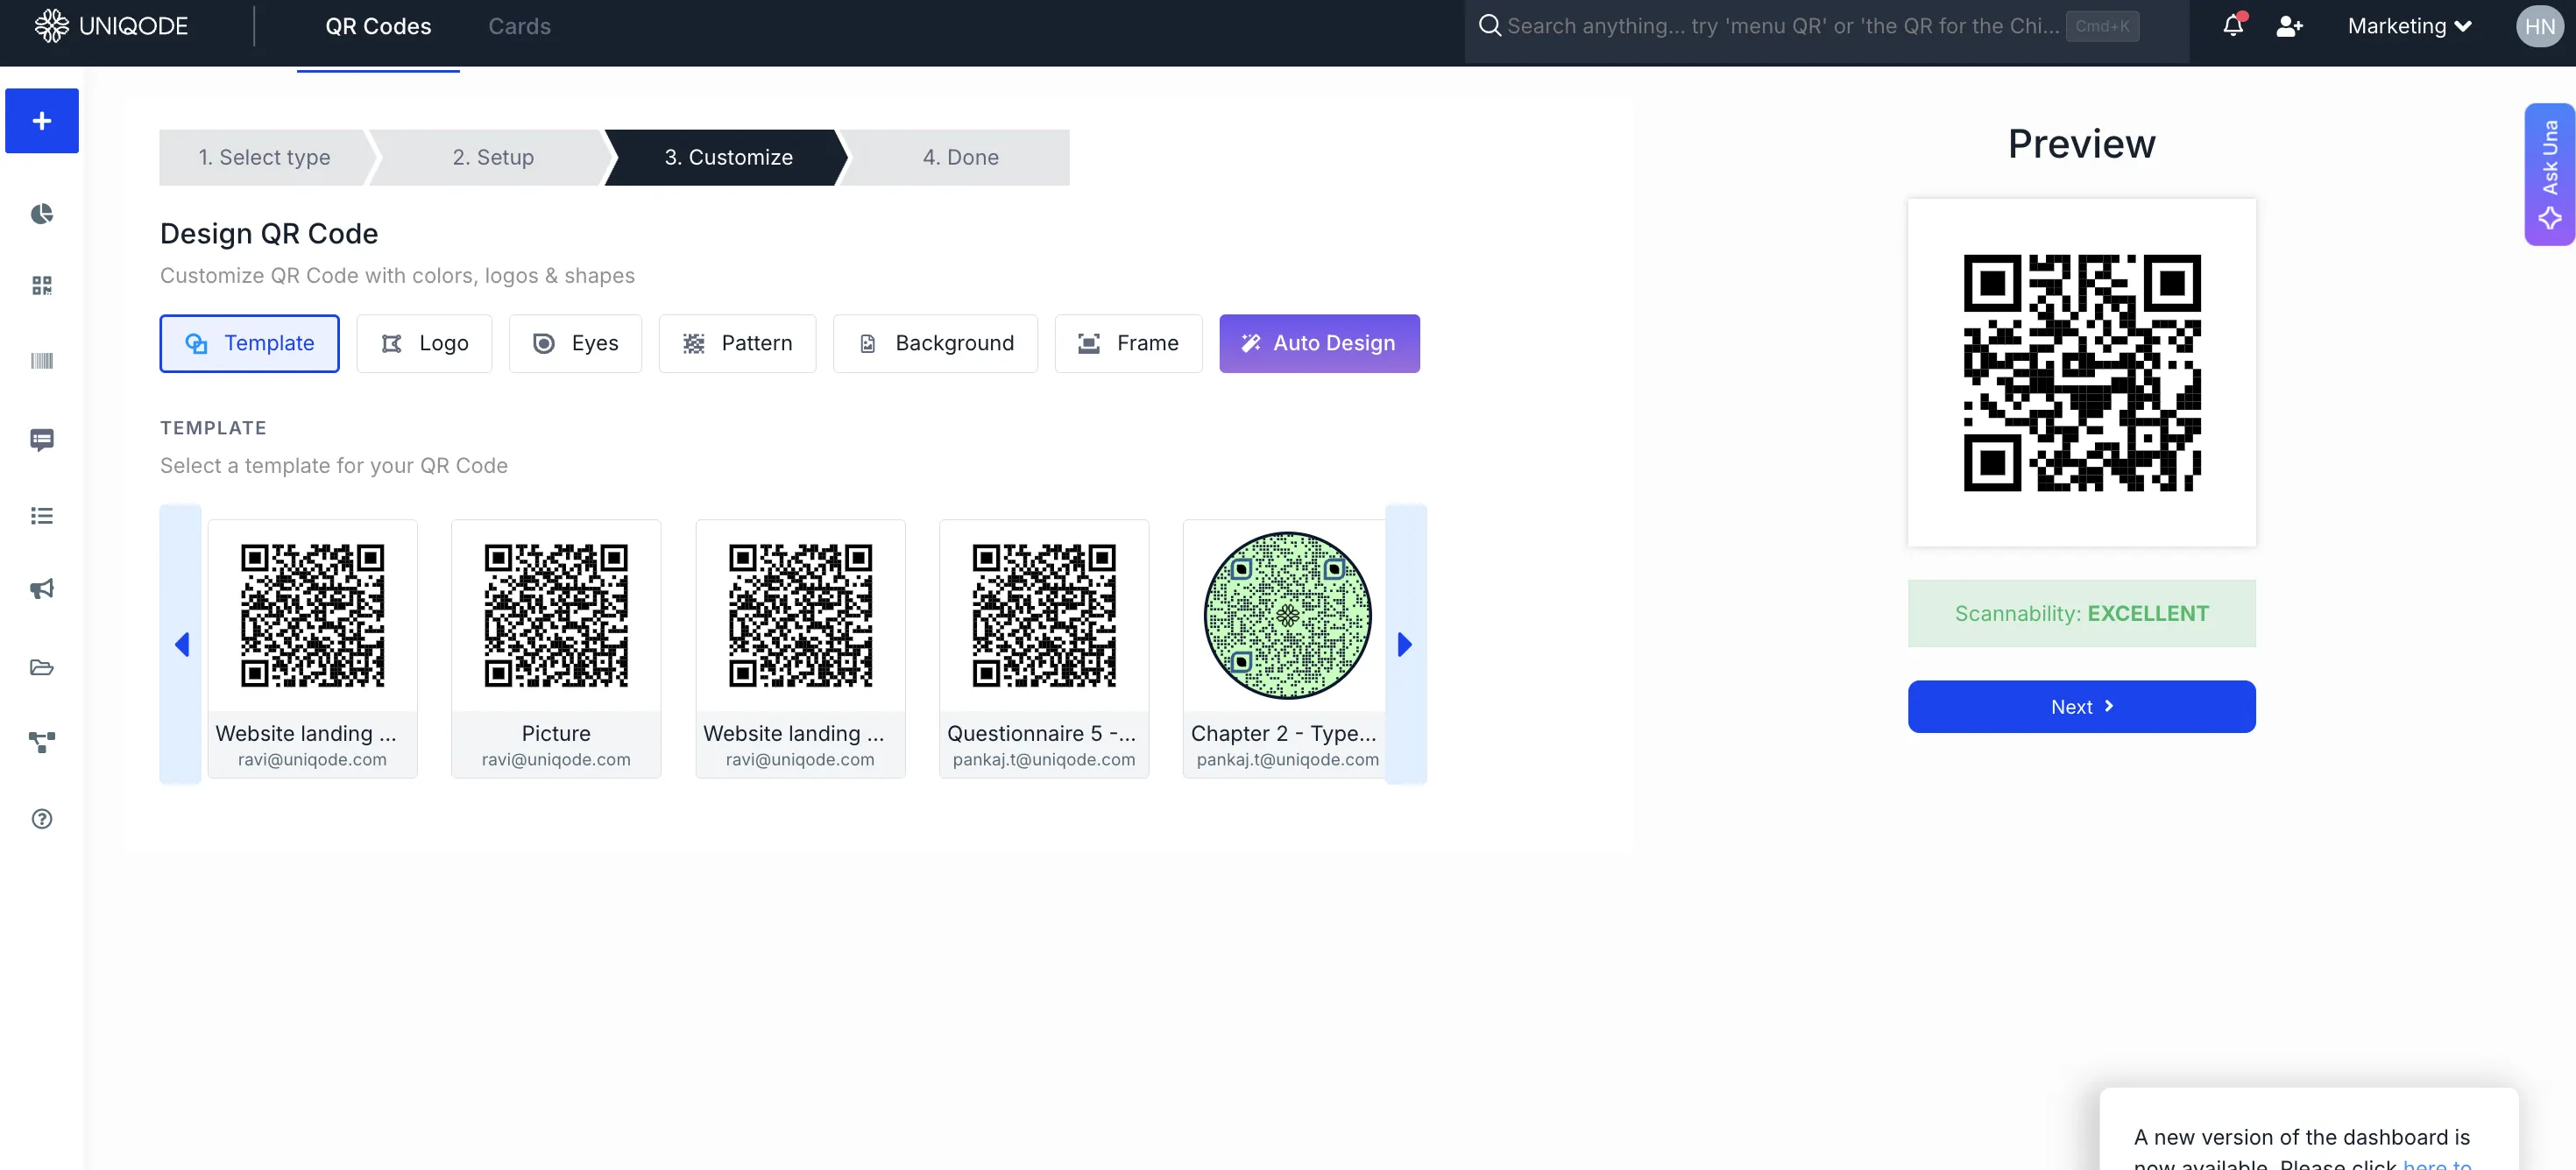Viewport: 2576px width, 1170px height.
Task: Open the Pattern design option
Action: click(x=737, y=343)
